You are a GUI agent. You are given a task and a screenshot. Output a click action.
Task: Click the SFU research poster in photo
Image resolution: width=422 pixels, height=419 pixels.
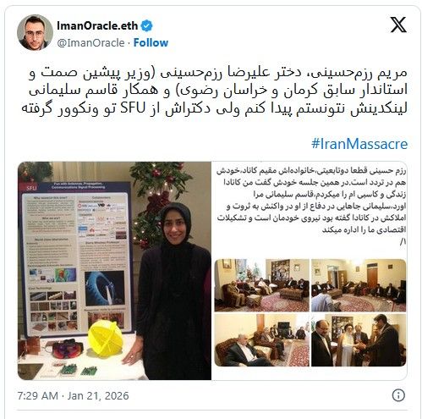pyautogui.click(x=76, y=259)
